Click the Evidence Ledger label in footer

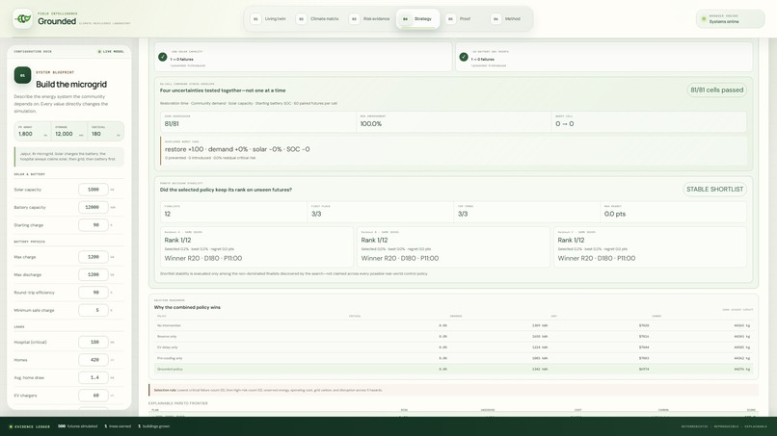(x=29, y=426)
